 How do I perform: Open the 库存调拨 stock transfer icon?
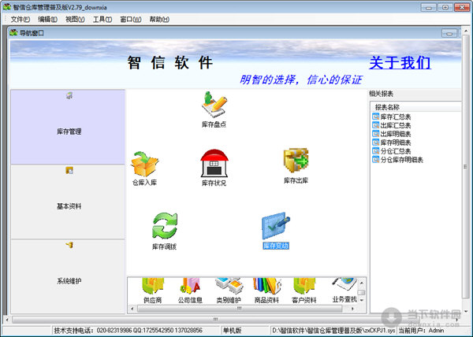165,226
